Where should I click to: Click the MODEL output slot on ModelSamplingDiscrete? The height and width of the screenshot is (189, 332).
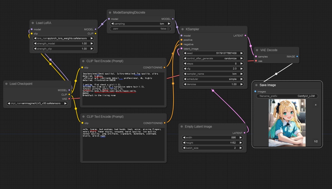coord(173,19)
